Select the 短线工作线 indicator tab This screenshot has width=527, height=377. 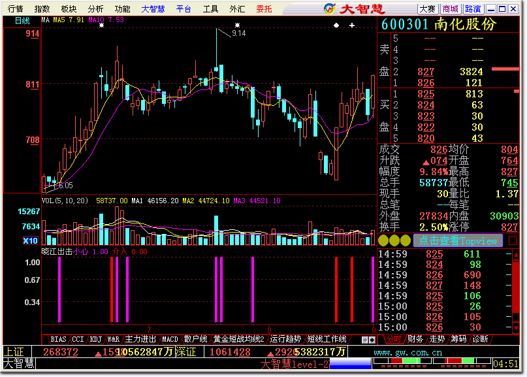327,339
